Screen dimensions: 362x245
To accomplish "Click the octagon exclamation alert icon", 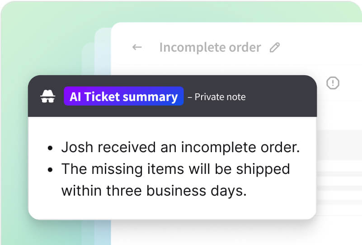I will [x=333, y=83].
